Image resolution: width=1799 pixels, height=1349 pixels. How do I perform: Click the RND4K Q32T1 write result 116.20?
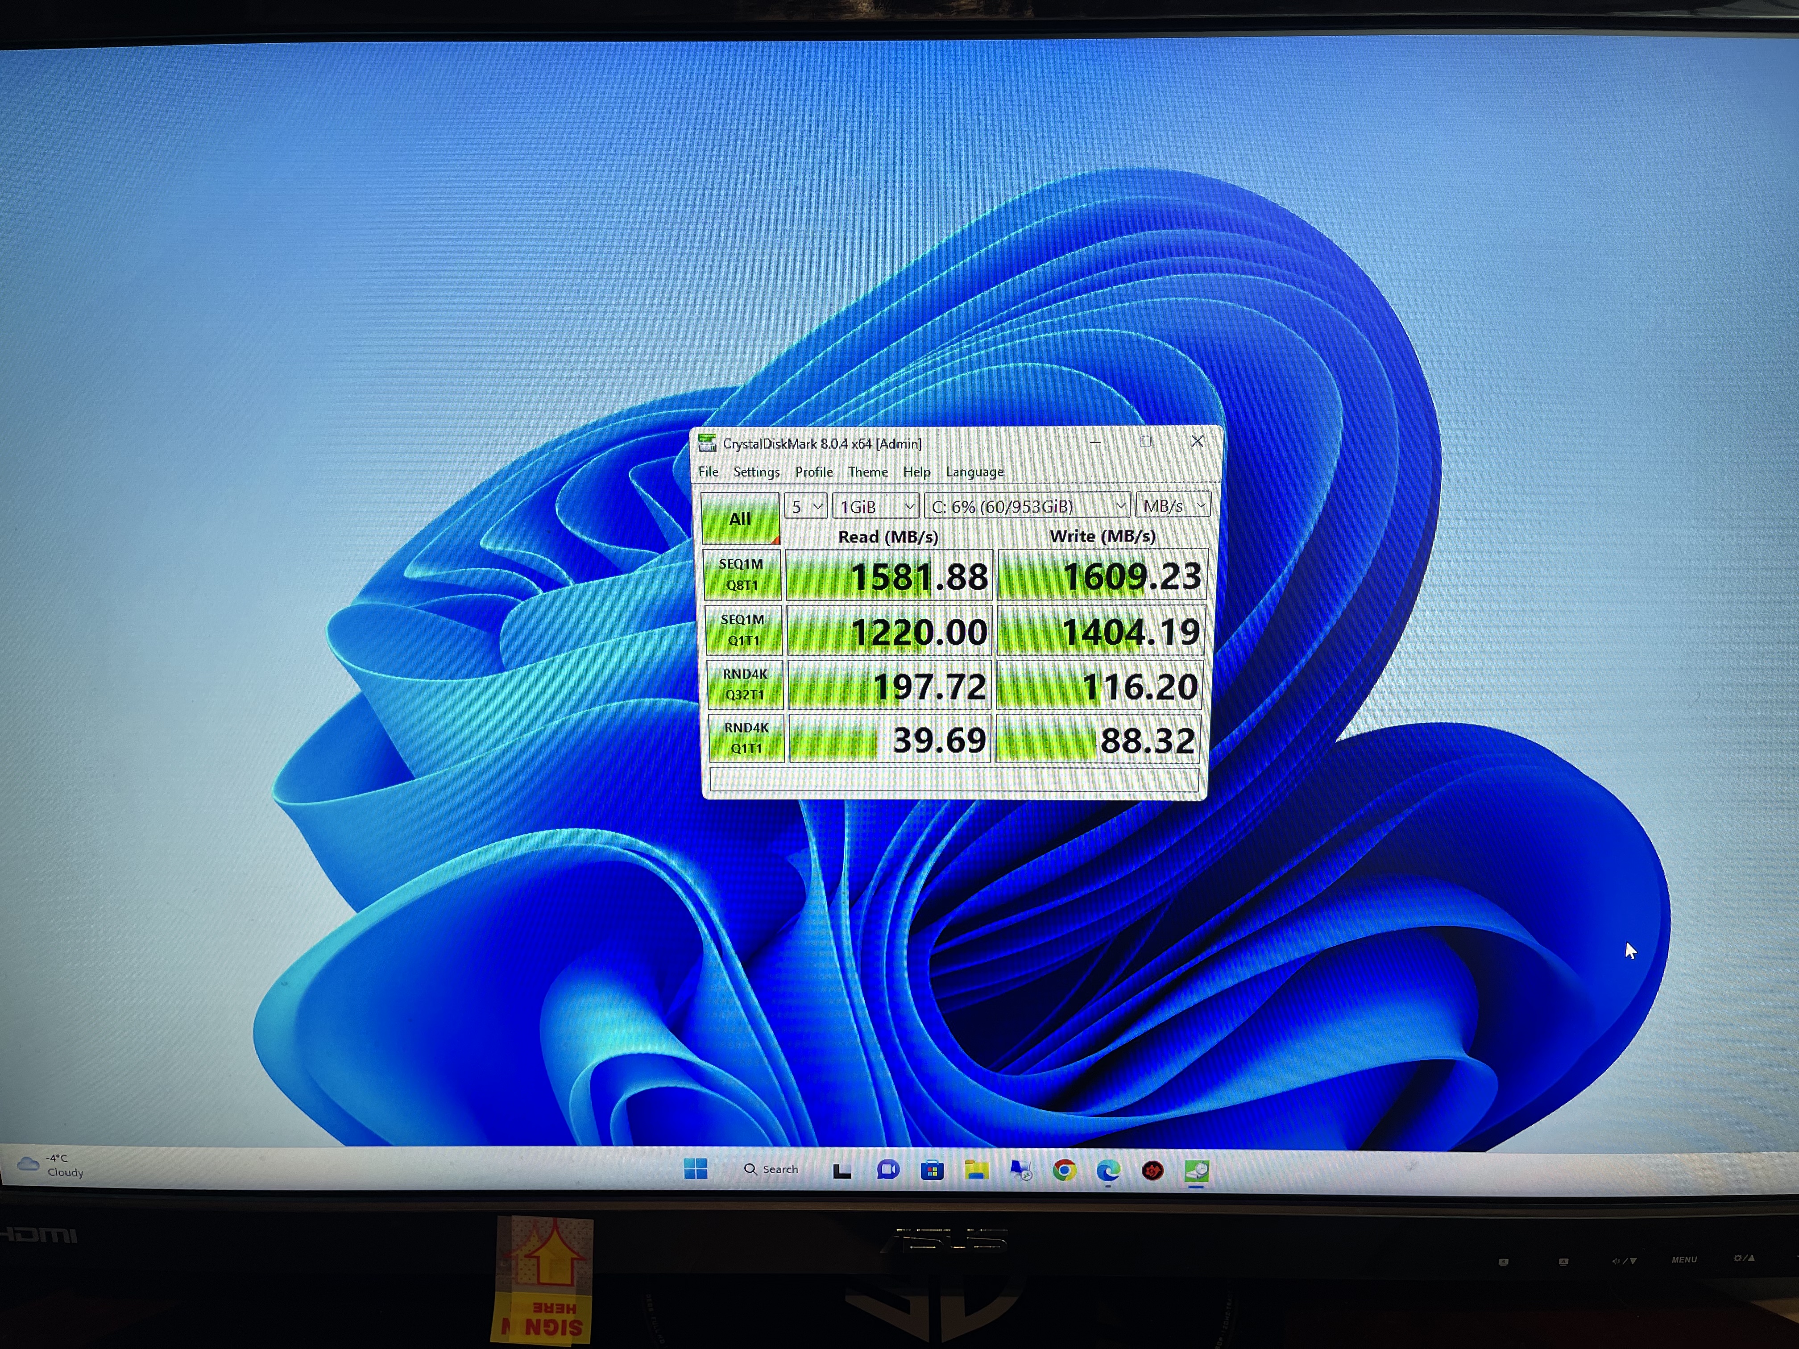1099,686
